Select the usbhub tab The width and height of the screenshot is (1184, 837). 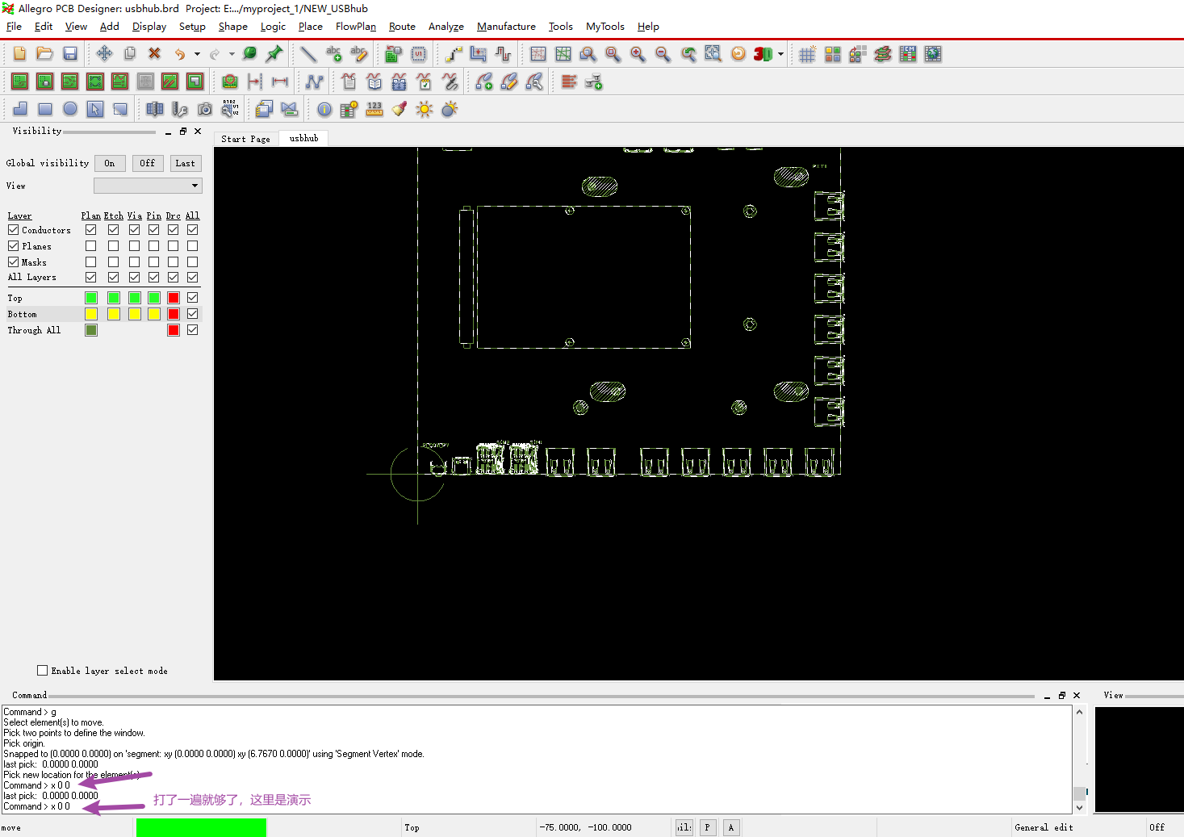[x=303, y=138]
